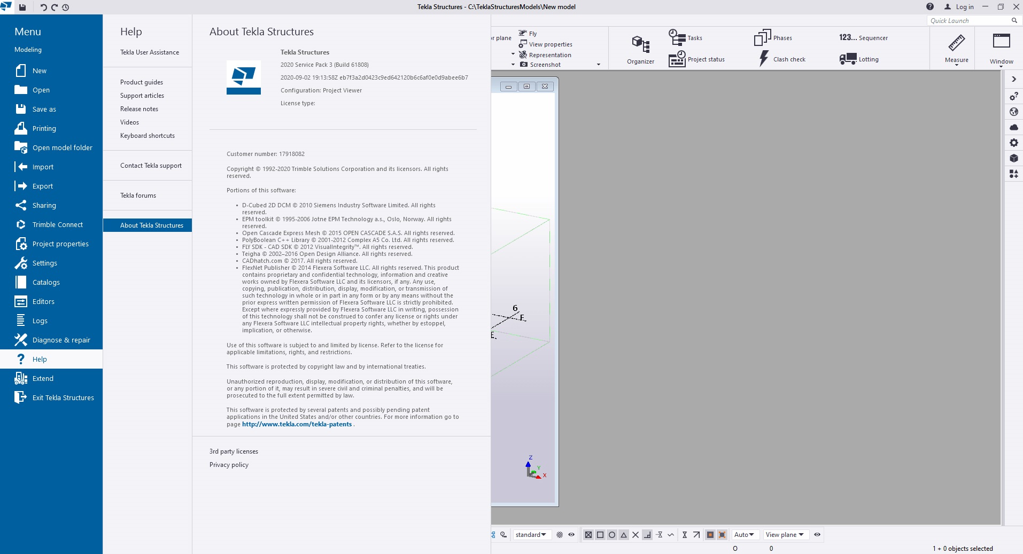
Task: Click the save icon in title bar
Action: click(22, 7)
